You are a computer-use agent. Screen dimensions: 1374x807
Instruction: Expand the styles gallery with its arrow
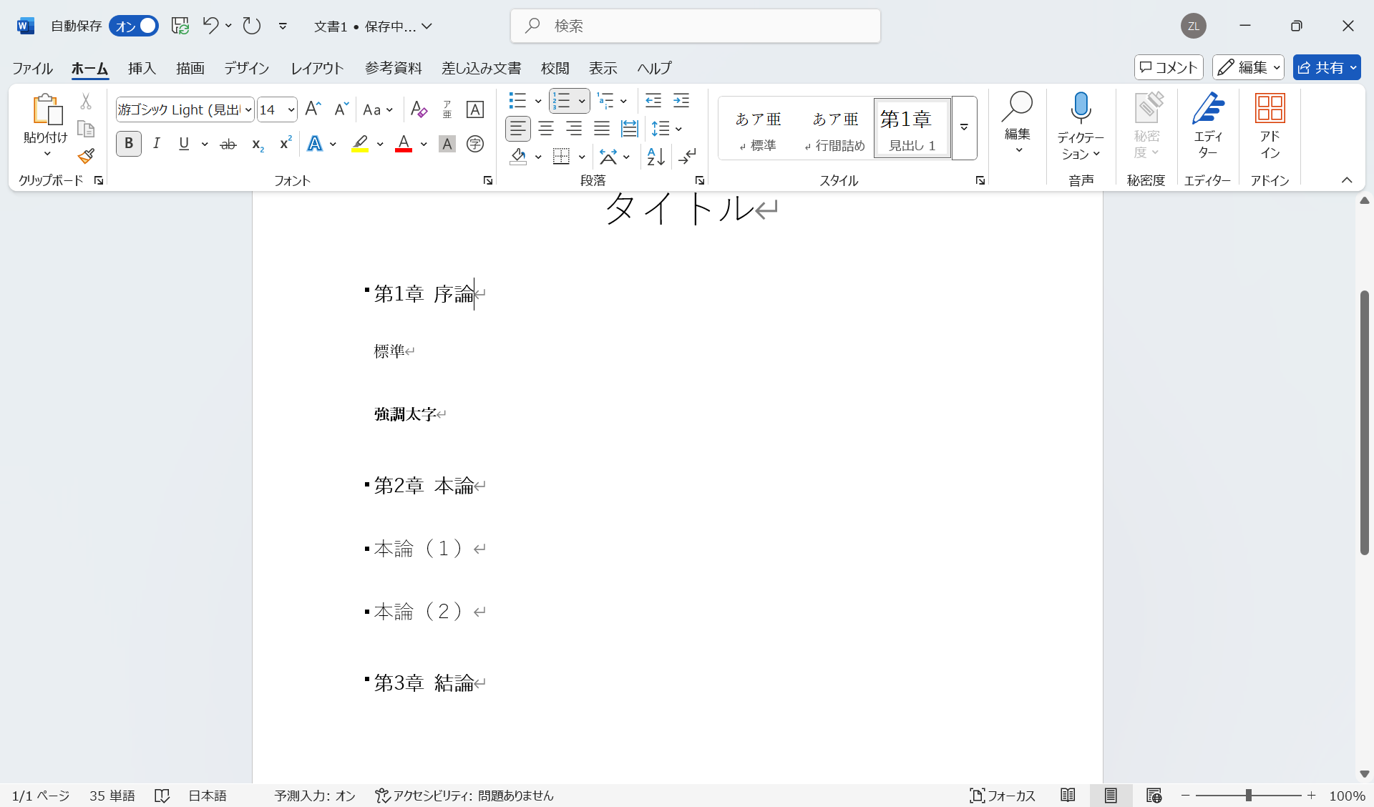coord(964,128)
